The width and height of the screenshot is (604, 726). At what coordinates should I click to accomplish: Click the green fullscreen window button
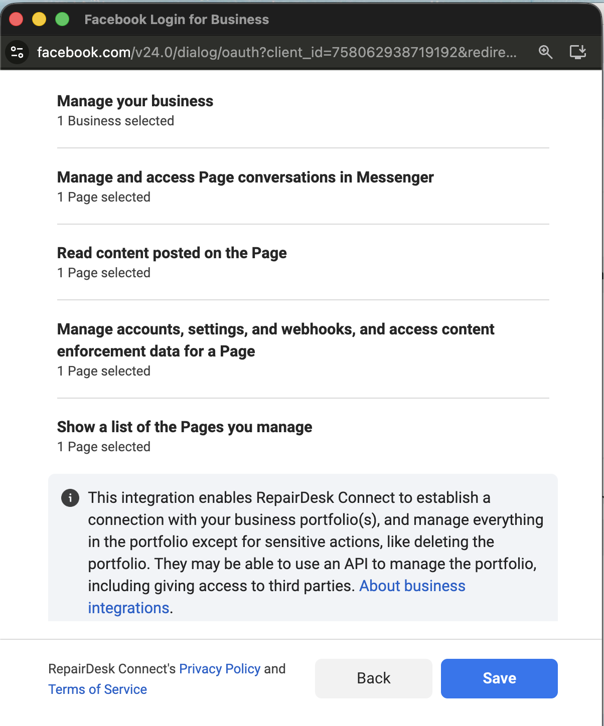pos(62,19)
